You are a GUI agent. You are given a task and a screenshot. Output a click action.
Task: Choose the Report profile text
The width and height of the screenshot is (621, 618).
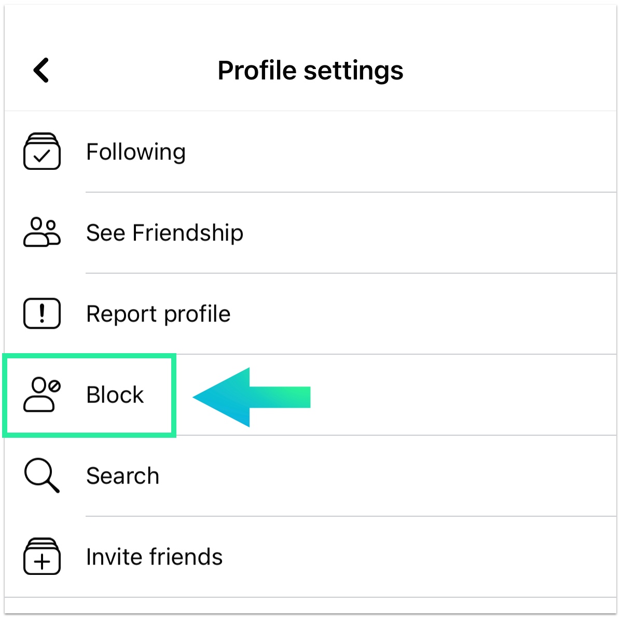point(158,314)
